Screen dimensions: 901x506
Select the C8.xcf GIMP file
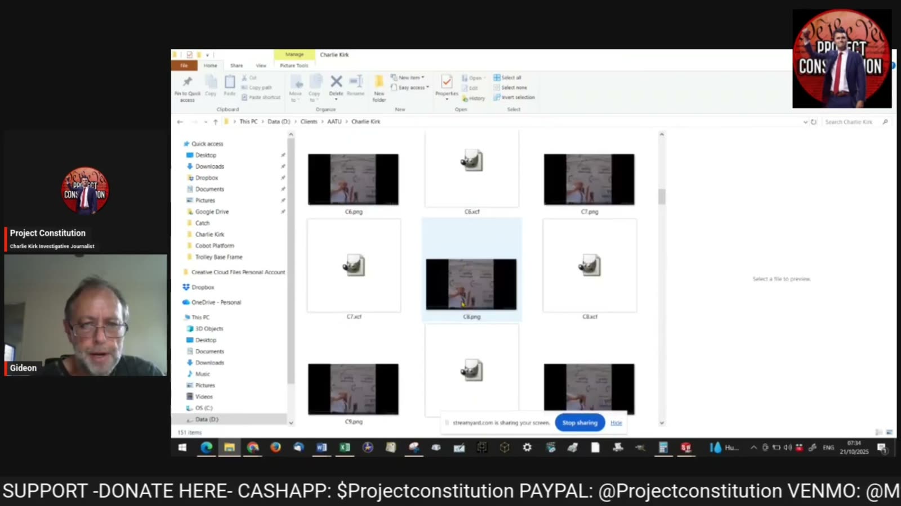tap(590, 265)
